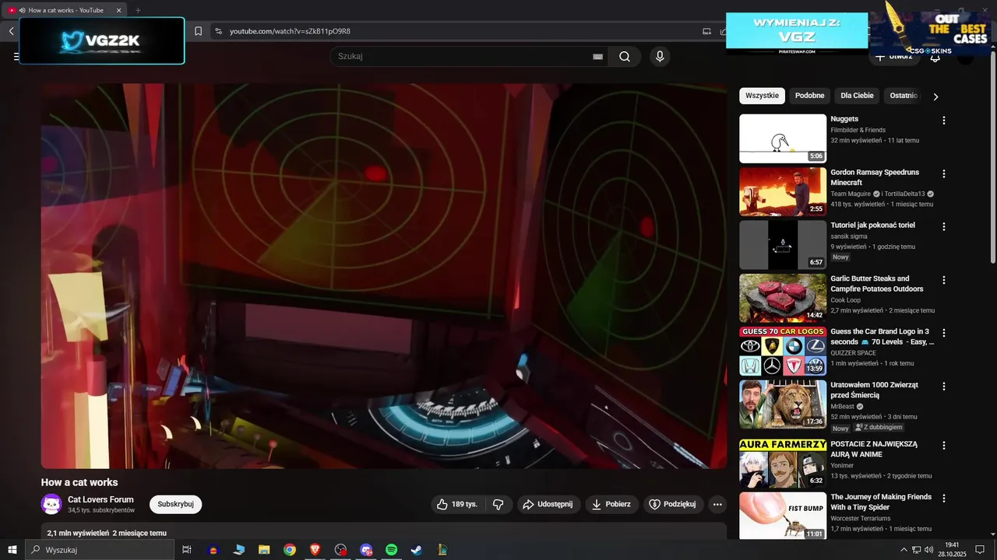Open Guess 70 Car Logos thumbnail
997x560 pixels.
[x=783, y=351]
